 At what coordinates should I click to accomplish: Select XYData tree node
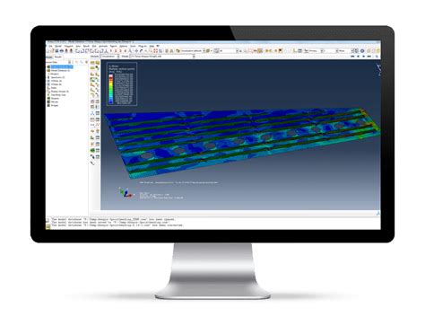[56, 84]
